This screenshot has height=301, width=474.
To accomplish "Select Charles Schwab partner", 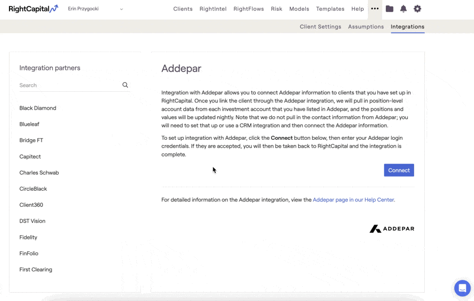I will point(39,172).
